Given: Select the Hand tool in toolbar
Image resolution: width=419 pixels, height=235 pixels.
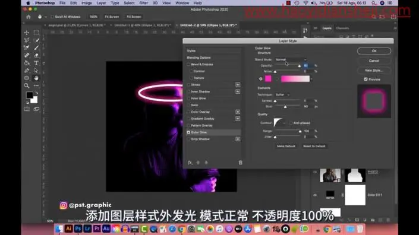Looking at the screenshot, I should coord(36,78).
